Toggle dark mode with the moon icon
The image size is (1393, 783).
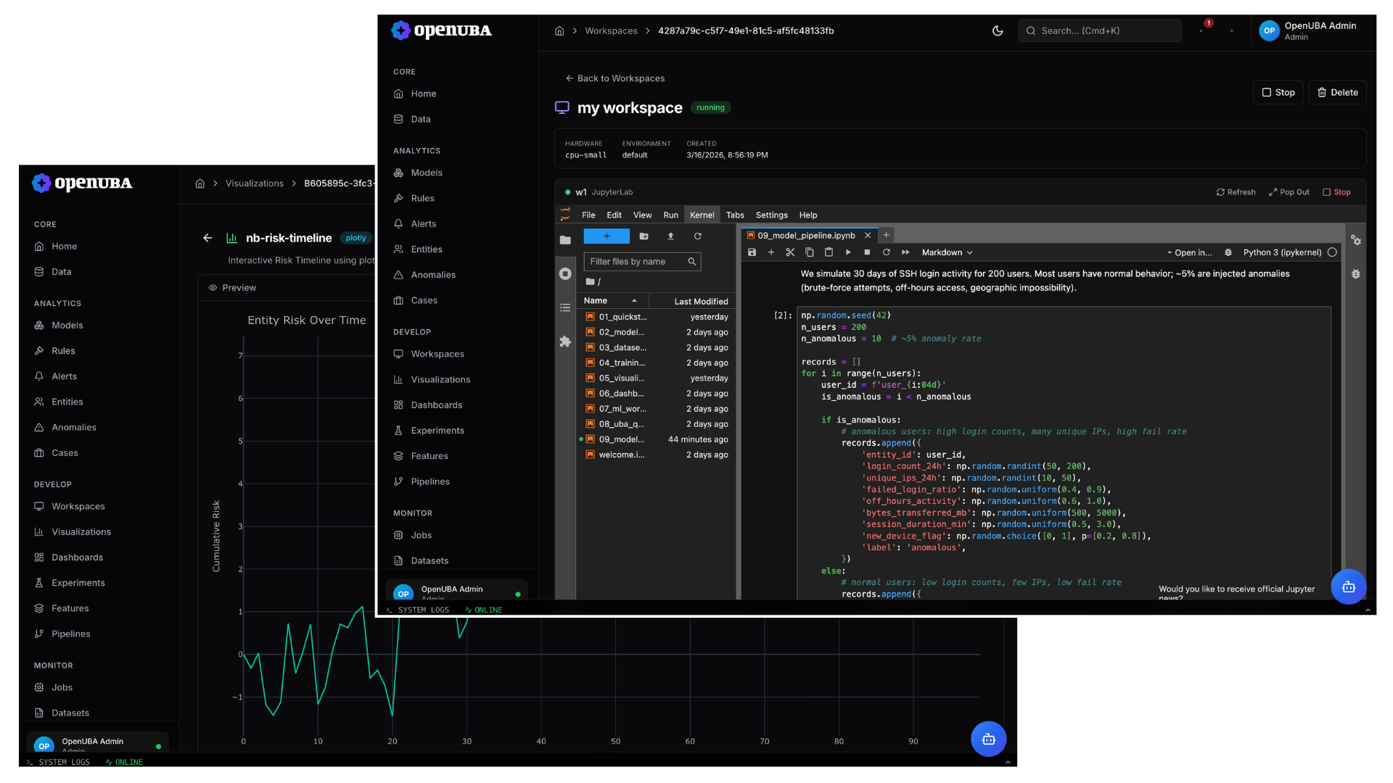[x=998, y=30]
